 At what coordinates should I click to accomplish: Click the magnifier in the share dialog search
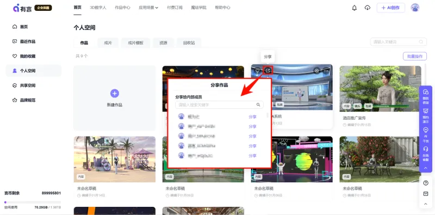pos(258,105)
